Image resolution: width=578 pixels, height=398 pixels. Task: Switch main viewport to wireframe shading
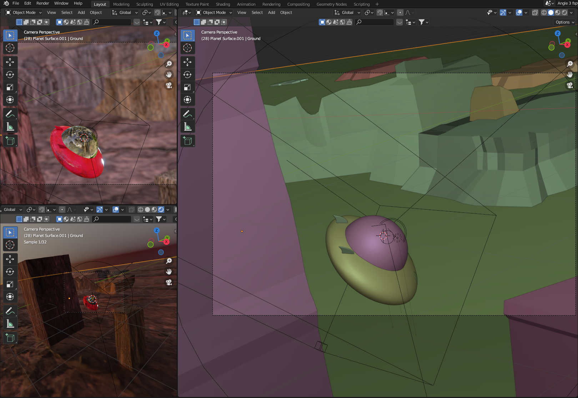pos(544,12)
